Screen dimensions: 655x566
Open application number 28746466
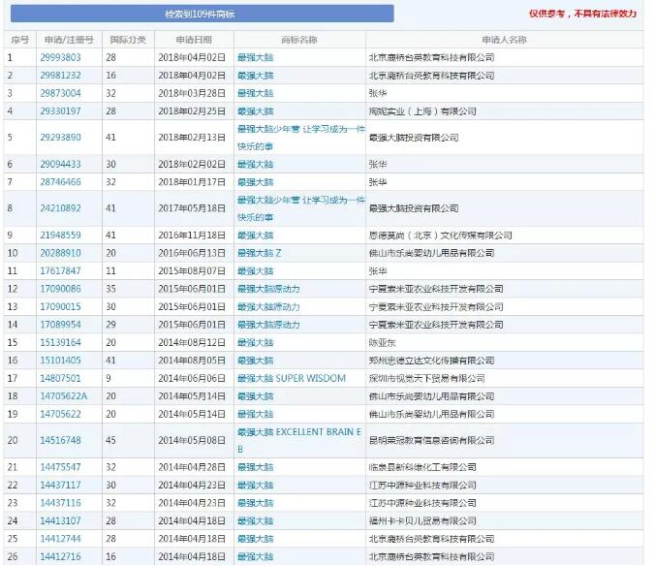pyautogui.click(x=61, y=182)
